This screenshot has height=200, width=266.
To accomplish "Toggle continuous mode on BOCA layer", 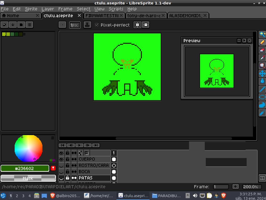I will pyautogui.click(x=74, y=172).
